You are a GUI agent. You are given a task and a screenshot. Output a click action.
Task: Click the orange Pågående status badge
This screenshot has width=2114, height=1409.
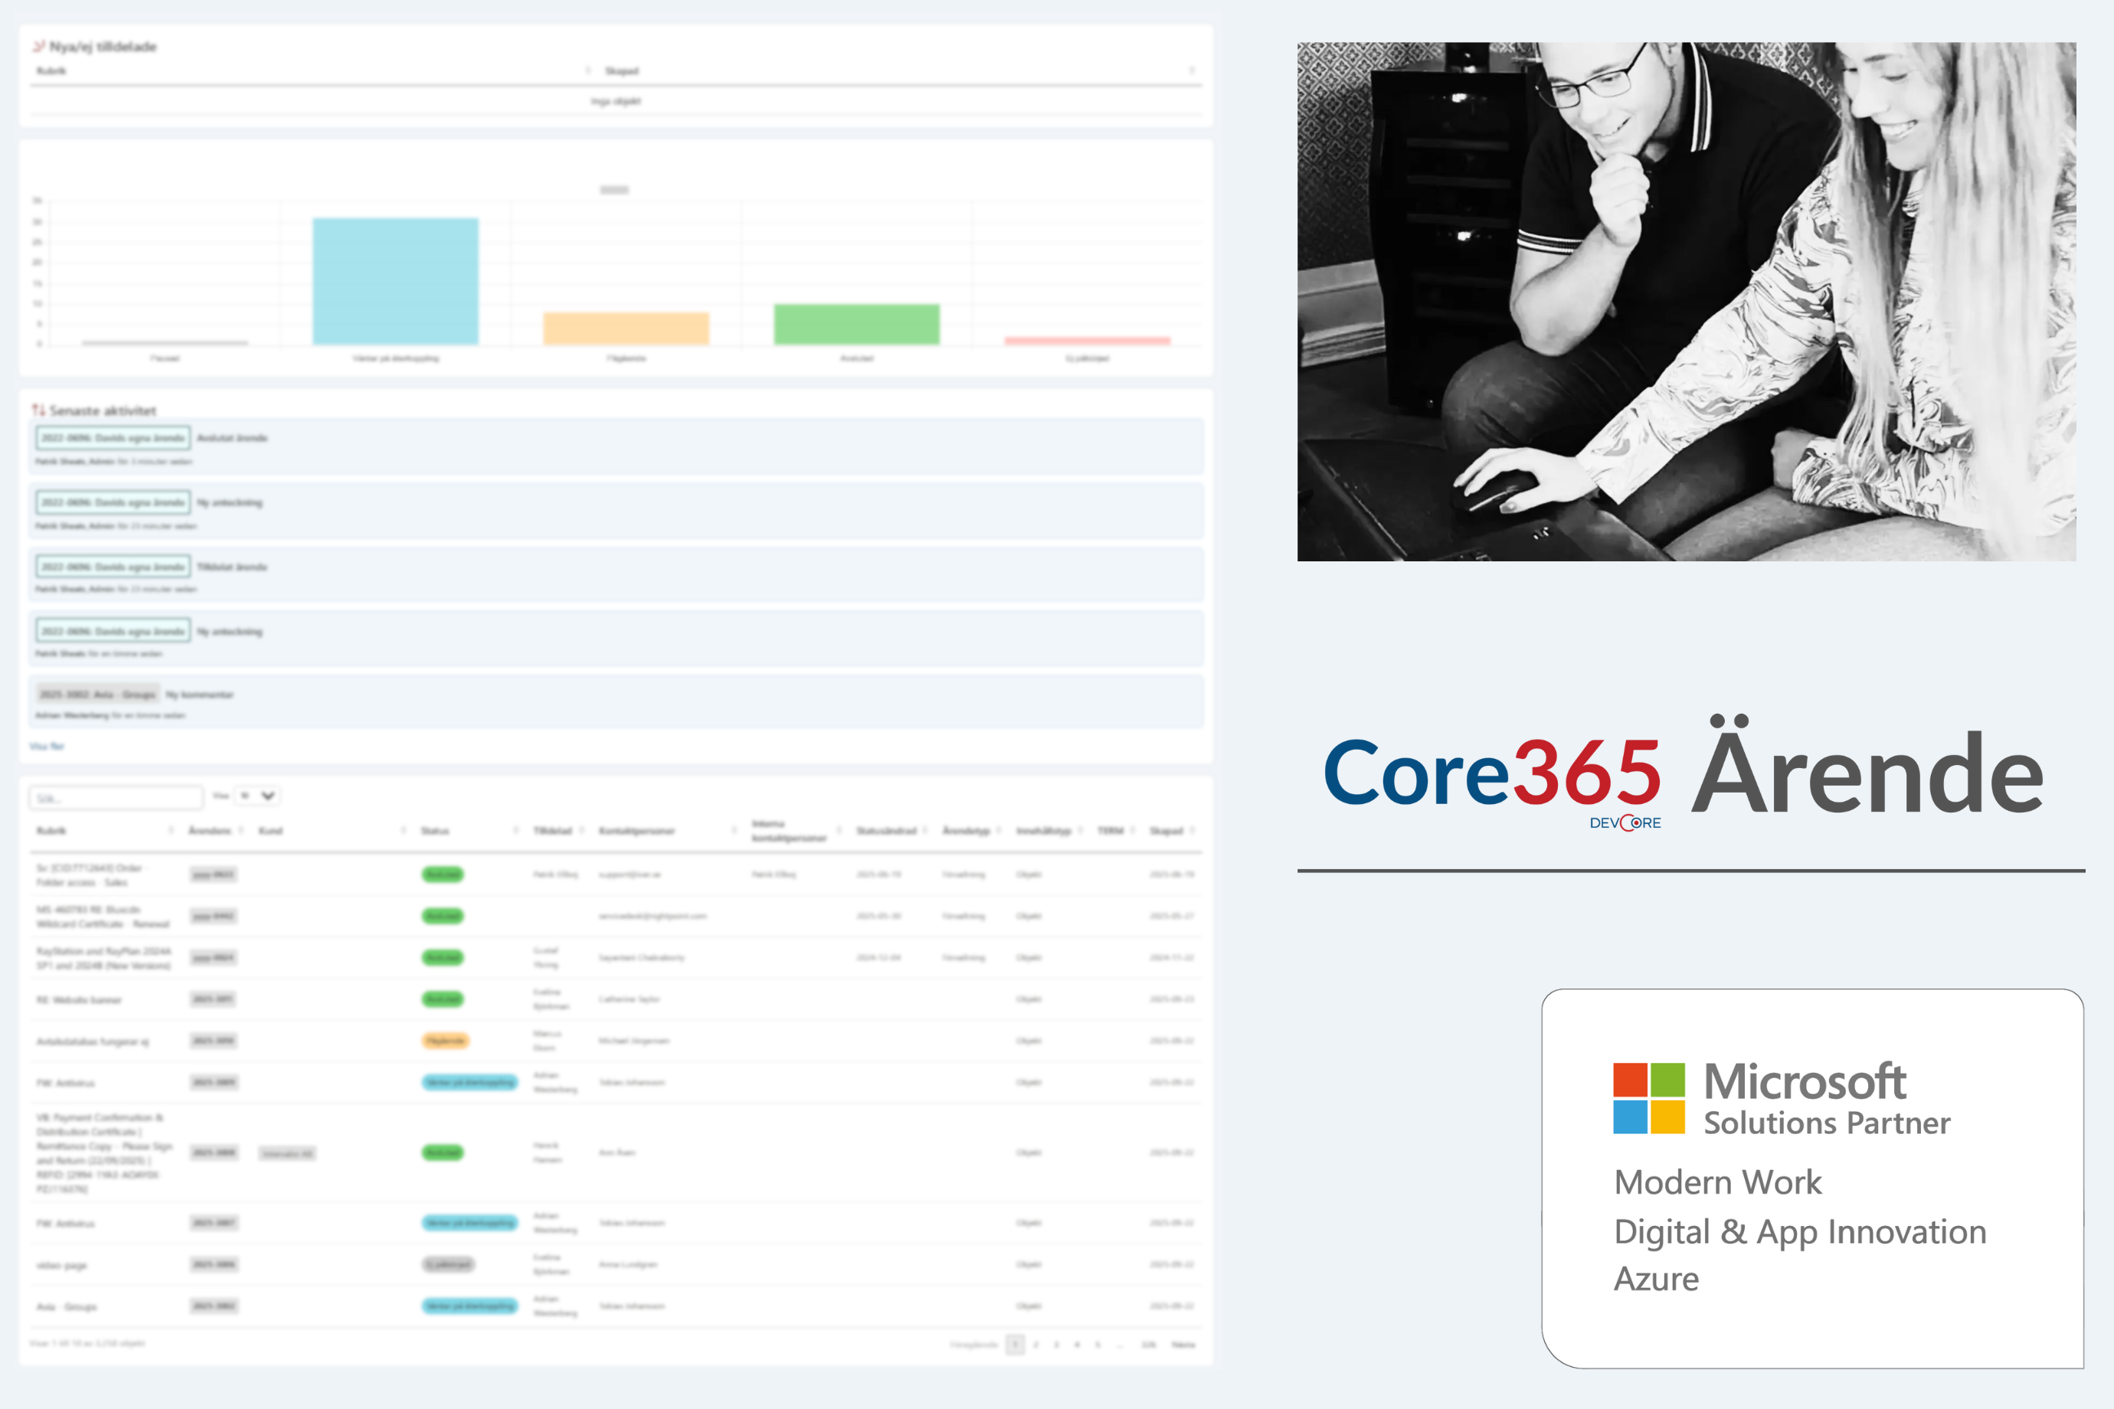point(445,1041)
